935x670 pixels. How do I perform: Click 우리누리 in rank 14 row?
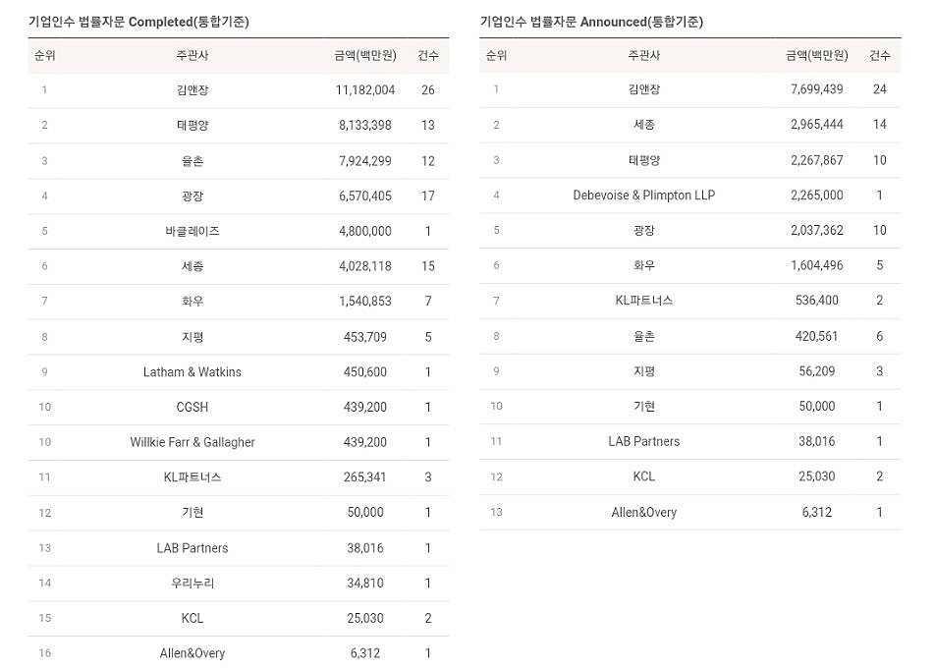(192, 583)
